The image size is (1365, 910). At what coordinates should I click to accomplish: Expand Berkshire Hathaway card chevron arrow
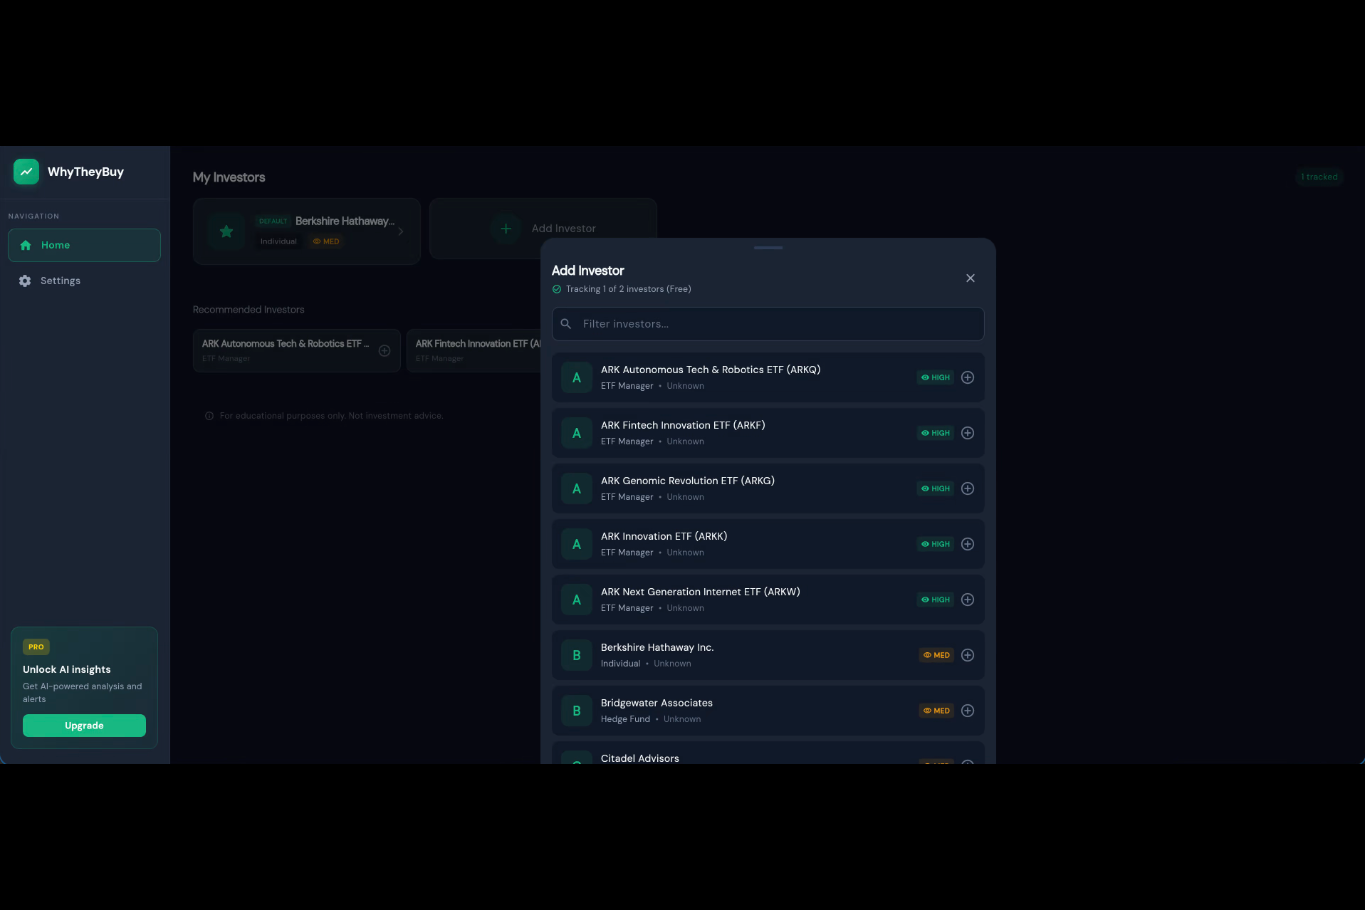tap(401, 231)
